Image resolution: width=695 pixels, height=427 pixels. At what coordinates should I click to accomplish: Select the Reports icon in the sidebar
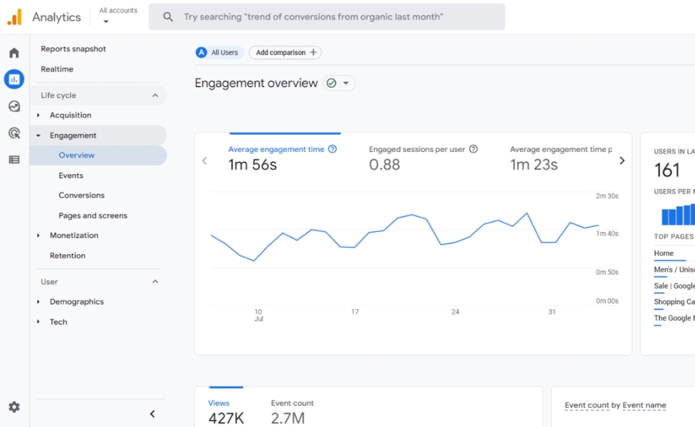click(14, 79)
